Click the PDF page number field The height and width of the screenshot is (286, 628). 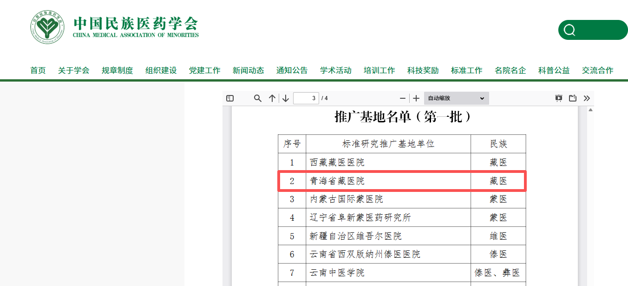click(x=306, y=98)
